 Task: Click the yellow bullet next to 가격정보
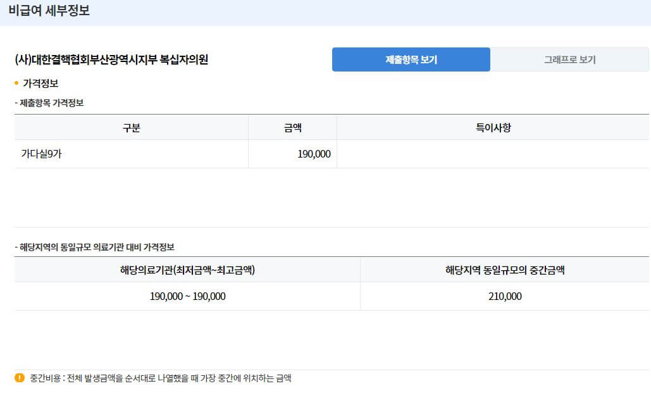coord(16,82)
